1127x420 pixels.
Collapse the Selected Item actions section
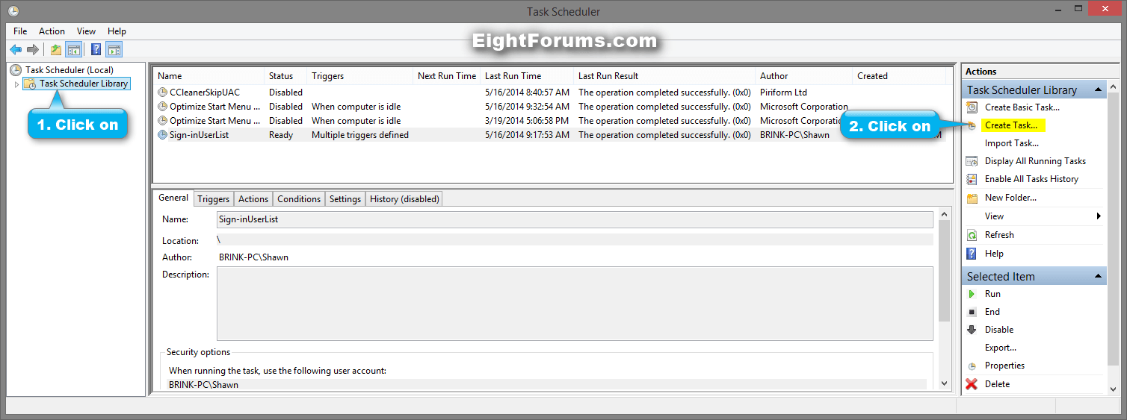(x=1099, y=277)
